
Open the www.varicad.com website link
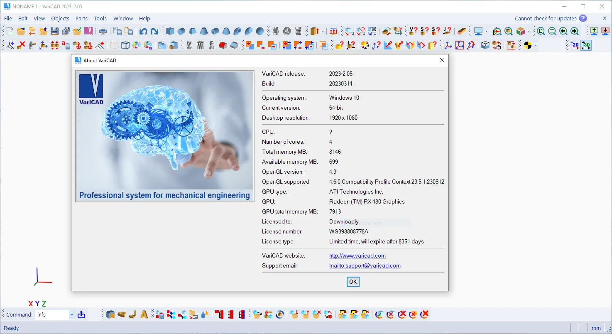tap(357, 255)
